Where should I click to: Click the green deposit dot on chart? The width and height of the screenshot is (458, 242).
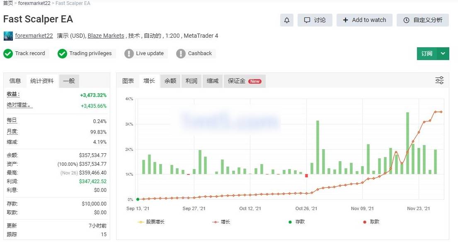(138, 199)
